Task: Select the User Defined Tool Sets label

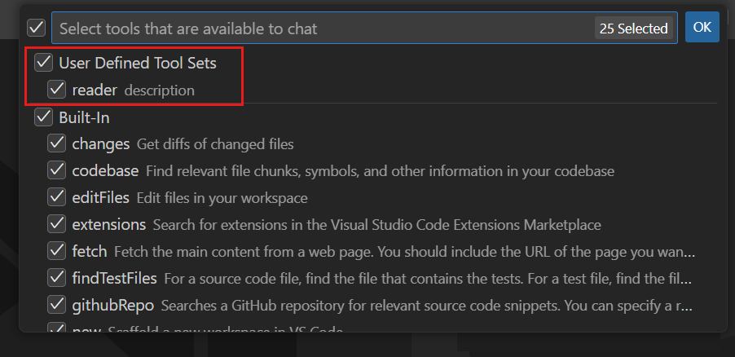Action: tap(138, 62)
